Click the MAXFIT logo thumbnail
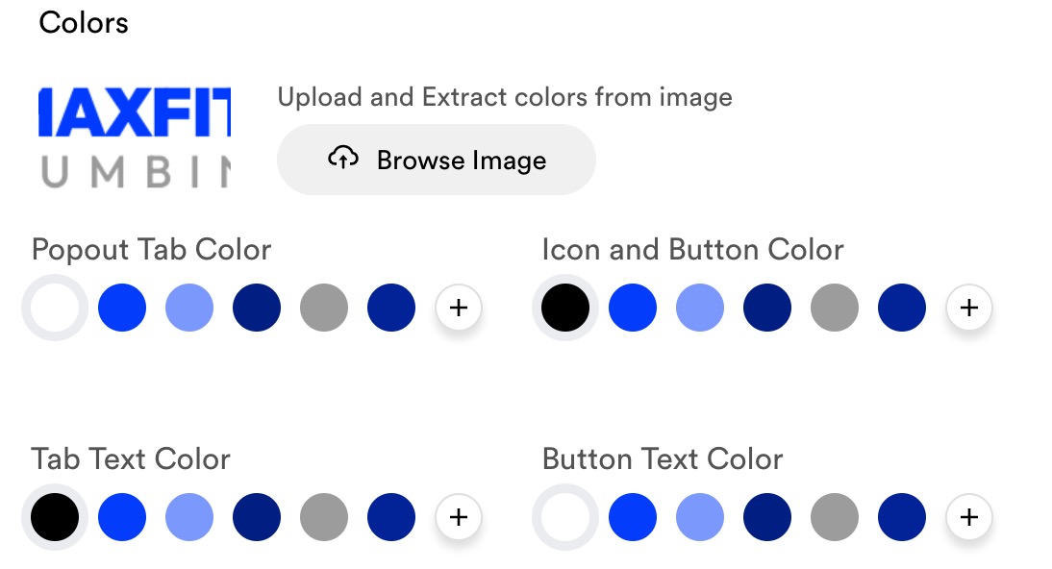The image size is (1052, 569). (x=135, y=136)
